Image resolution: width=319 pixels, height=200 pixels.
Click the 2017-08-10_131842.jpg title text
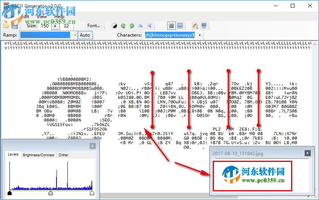point(238,154)
